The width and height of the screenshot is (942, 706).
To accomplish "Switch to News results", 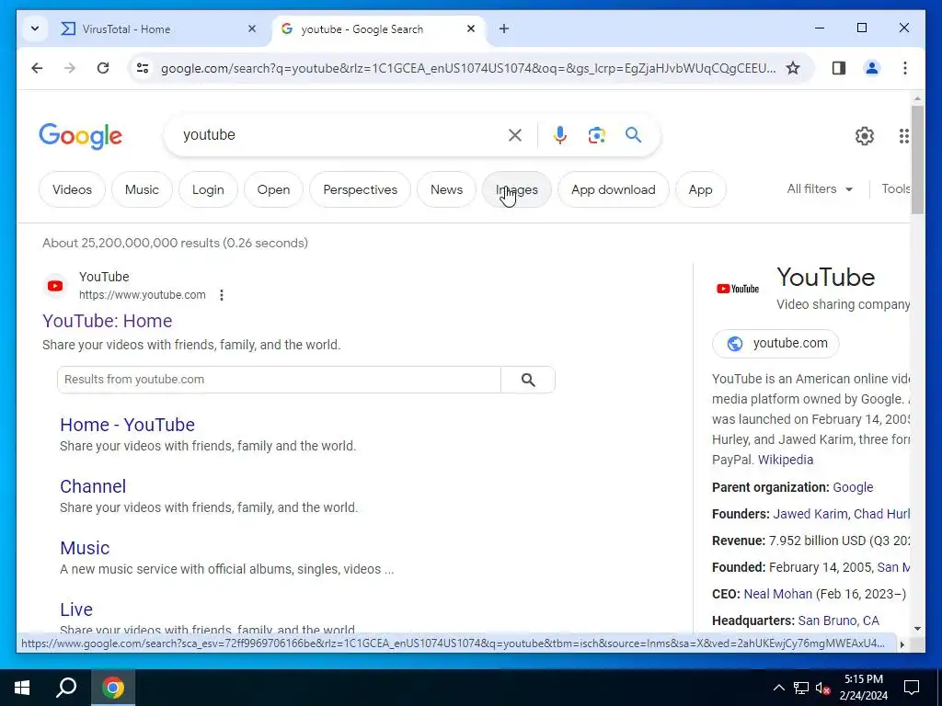I will pyautogui.click(x=446, y=189).
